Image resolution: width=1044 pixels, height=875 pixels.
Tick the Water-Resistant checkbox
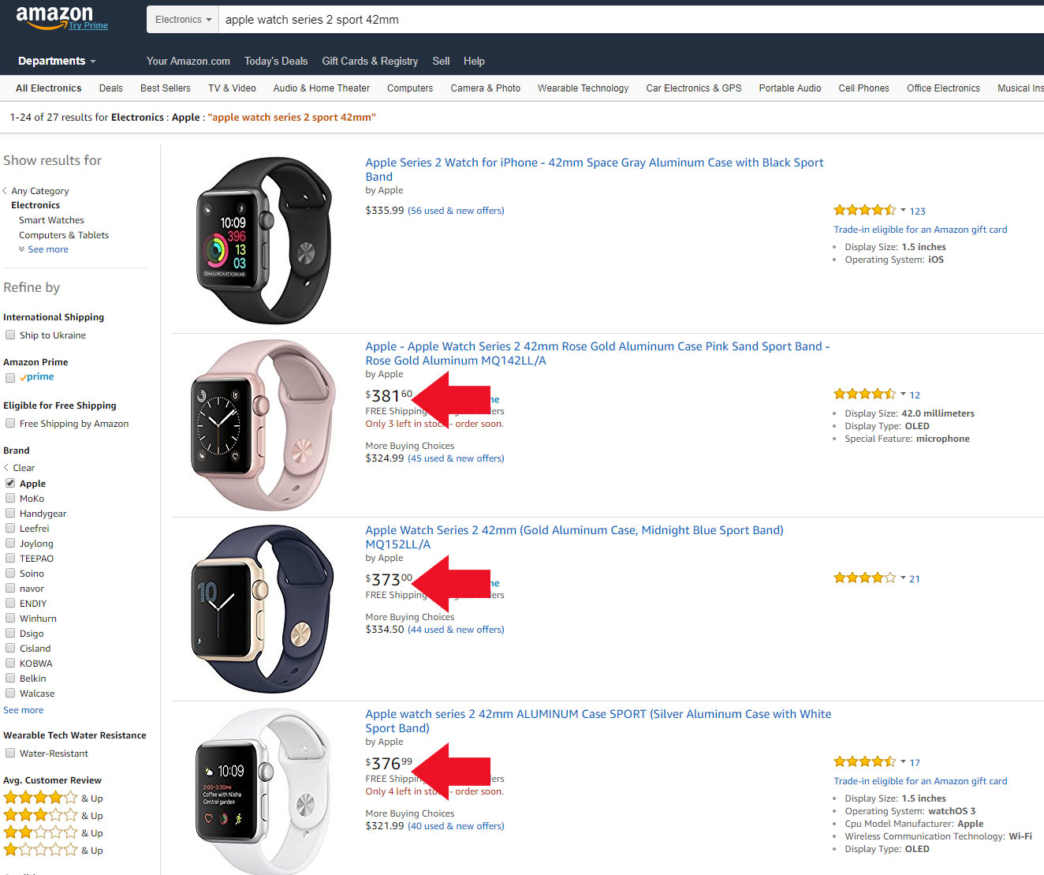[x=10, y=753]
